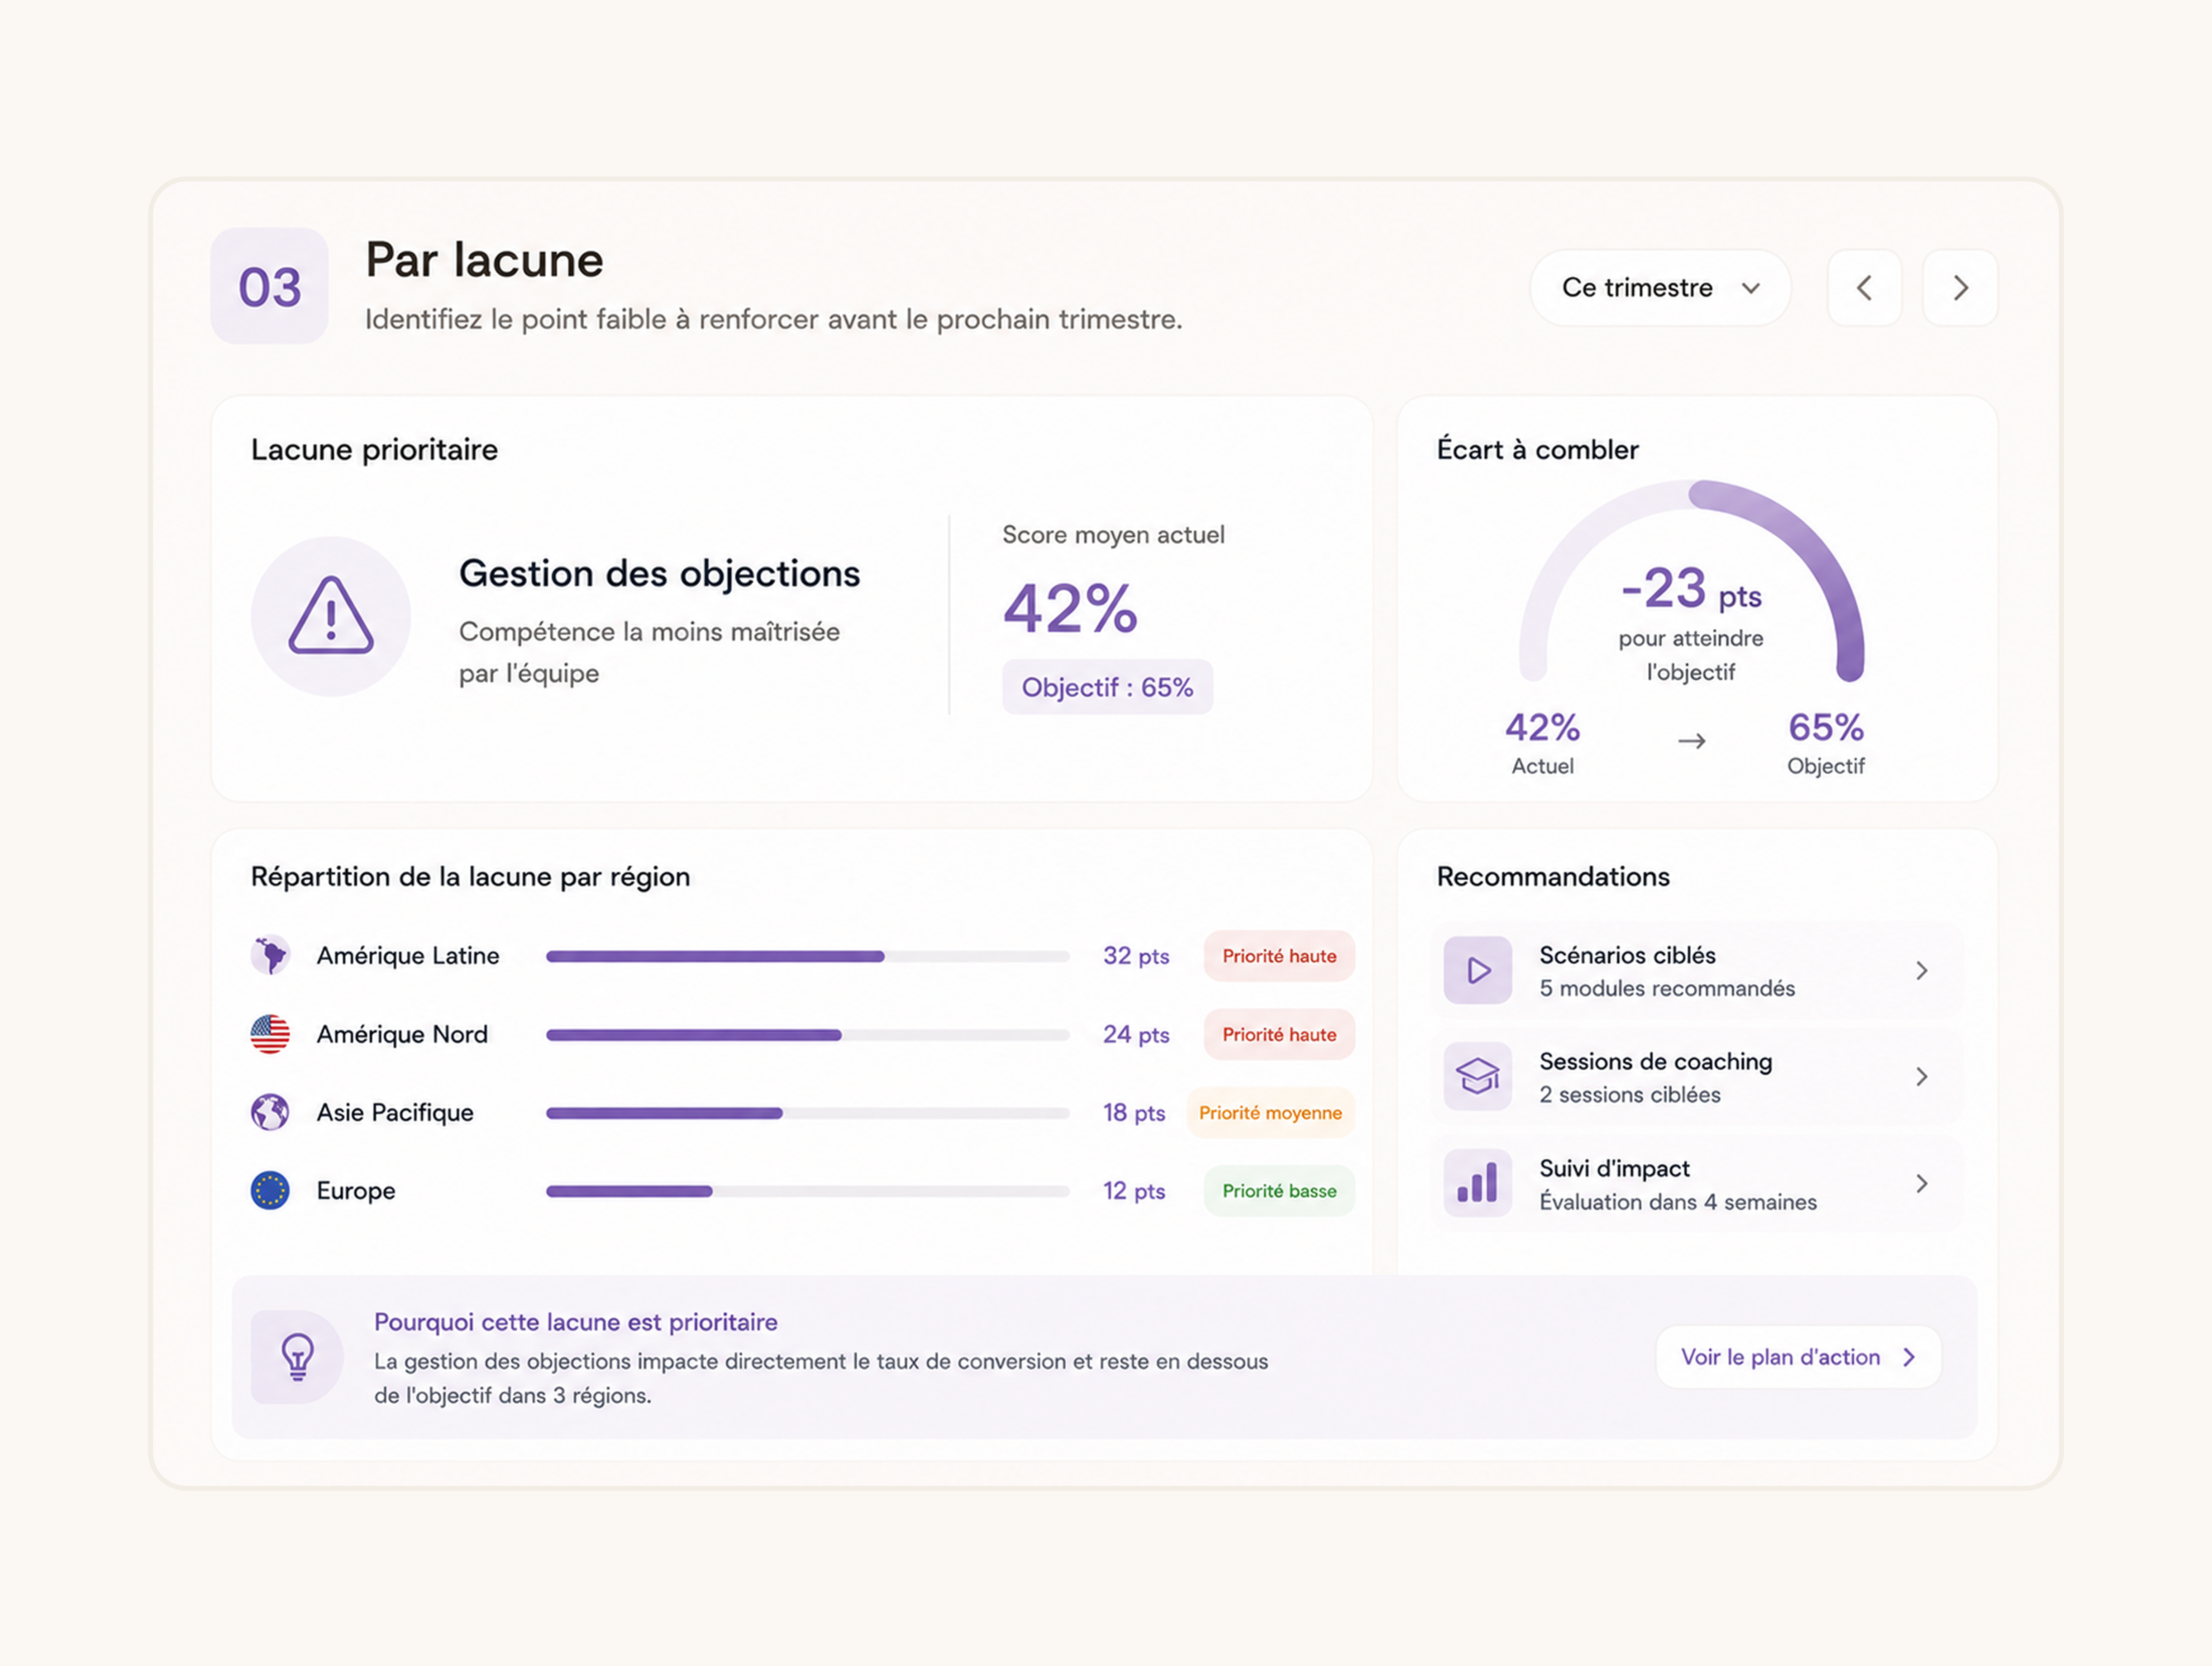Expand the Suivi d'impact chevron
2212x1666 pixels.
[1922, 1184]
